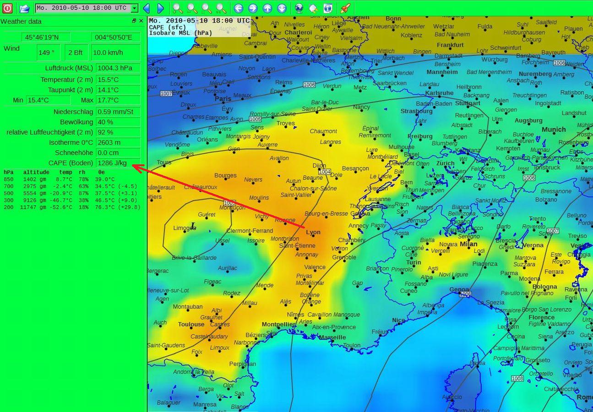Click the Taupunkt (2 m) label

coord(71,90)
